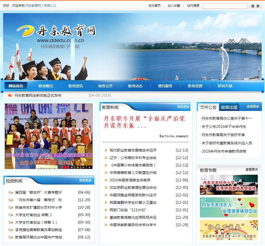Switch to the 文件公告 tab
Screen dimensions: 265x246
tap(208, 107)
